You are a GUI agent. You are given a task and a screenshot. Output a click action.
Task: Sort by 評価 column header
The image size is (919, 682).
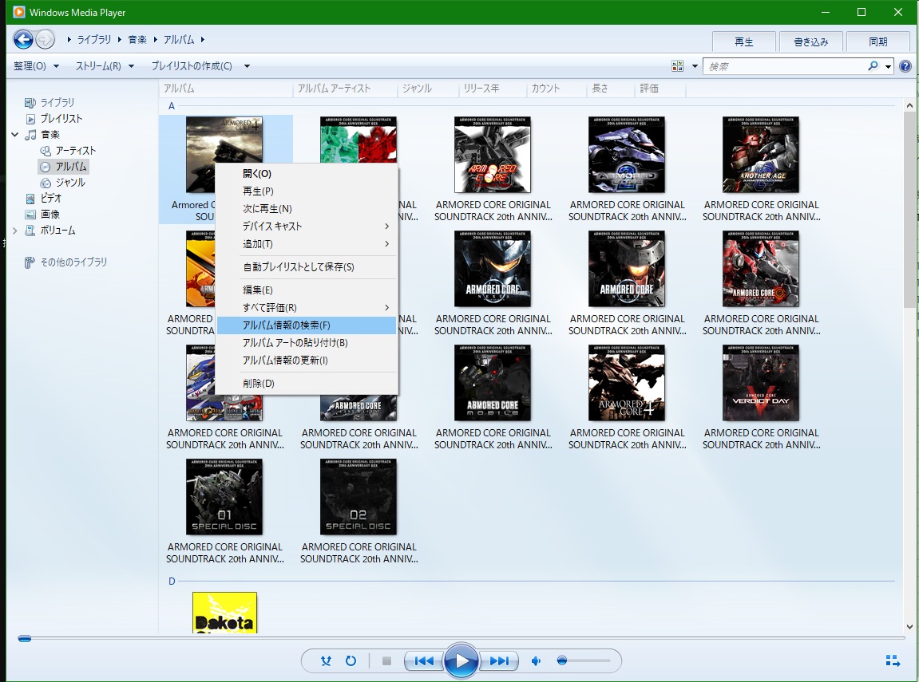660,89
